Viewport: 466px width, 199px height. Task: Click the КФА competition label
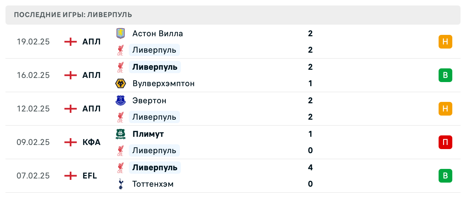tap(91, 142)
